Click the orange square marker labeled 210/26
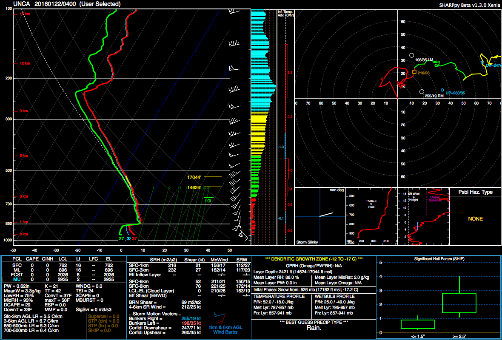 414,72
